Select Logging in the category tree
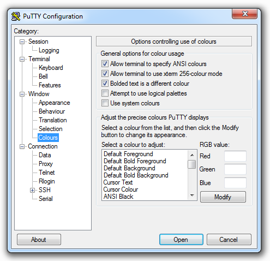270x261 pixels. [x=49, y=50]
